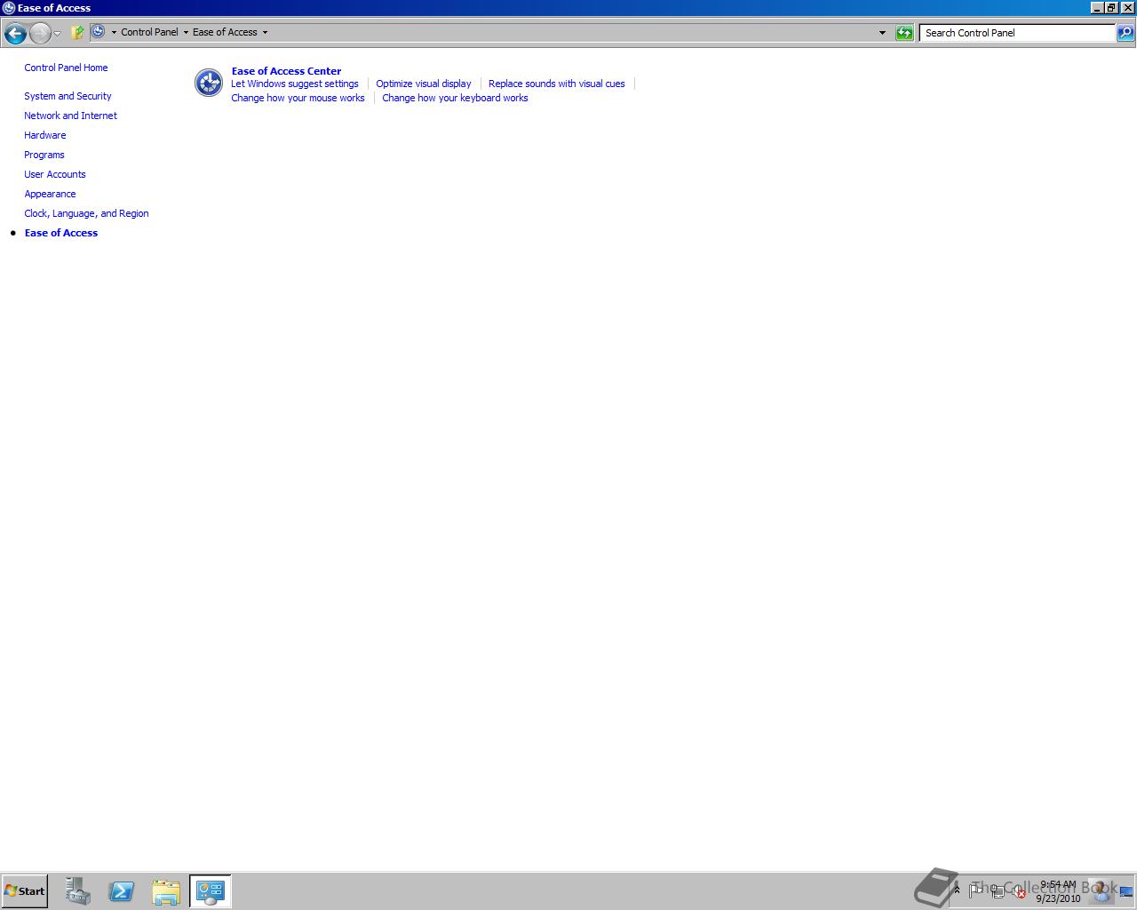
Task: Launch Windows PowerShell from the taskbar
Action: point(122,891)
